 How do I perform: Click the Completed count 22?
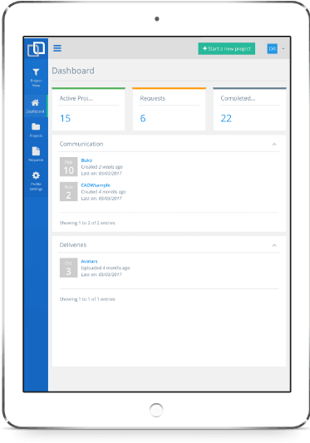pyautogui.click(x=226, y=118)
